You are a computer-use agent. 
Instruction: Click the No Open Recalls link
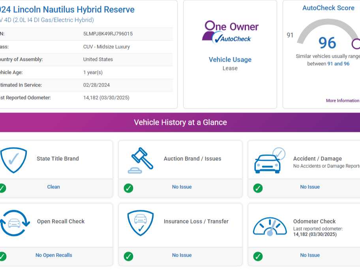54,255
